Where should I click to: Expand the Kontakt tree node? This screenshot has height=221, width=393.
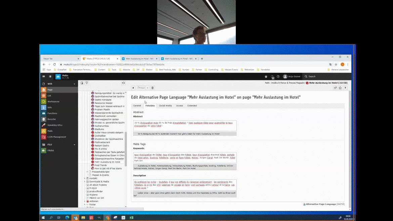pos(85,178)
